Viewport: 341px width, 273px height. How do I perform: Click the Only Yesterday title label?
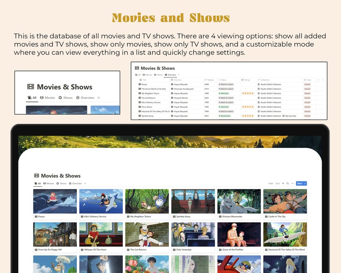pos(184,250)
